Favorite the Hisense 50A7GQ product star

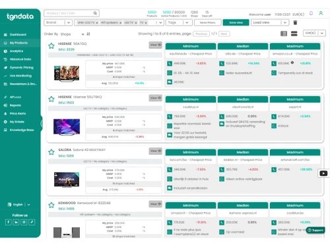point(51,45)
